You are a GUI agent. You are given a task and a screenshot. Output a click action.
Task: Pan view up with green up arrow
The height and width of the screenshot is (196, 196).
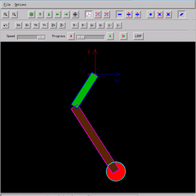[x=40, y=14]
